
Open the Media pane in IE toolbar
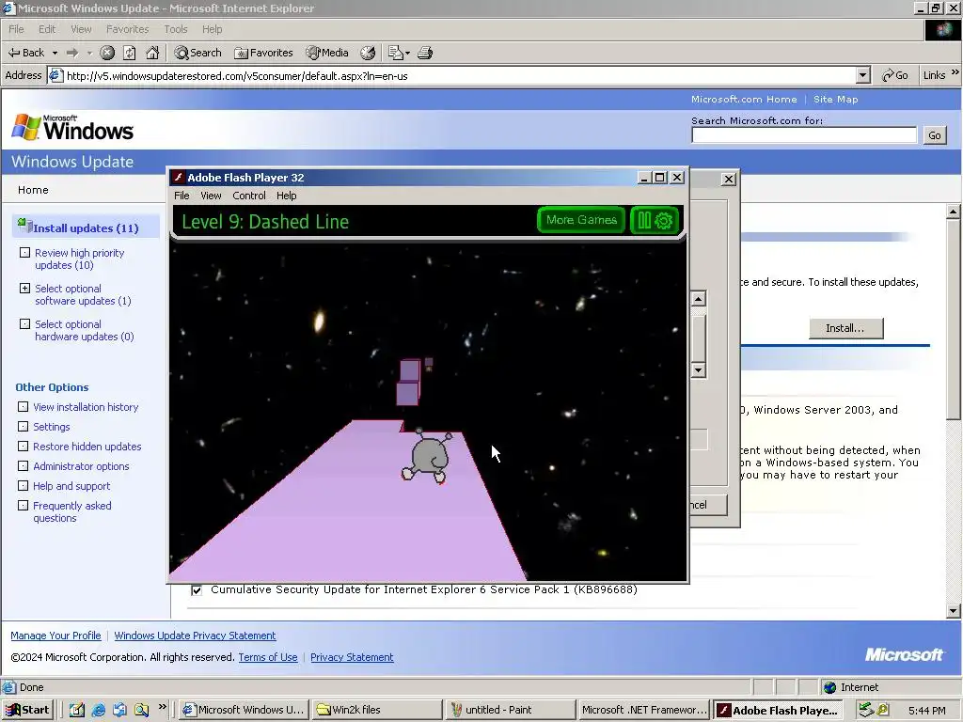click(x=327, y=53)
